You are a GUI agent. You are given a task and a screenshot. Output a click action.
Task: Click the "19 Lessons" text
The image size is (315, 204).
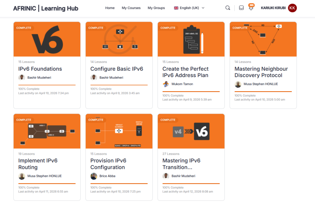[26, 154]
